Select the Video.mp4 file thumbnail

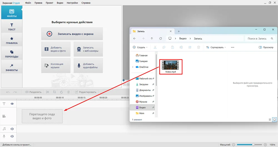coord(171,65)
